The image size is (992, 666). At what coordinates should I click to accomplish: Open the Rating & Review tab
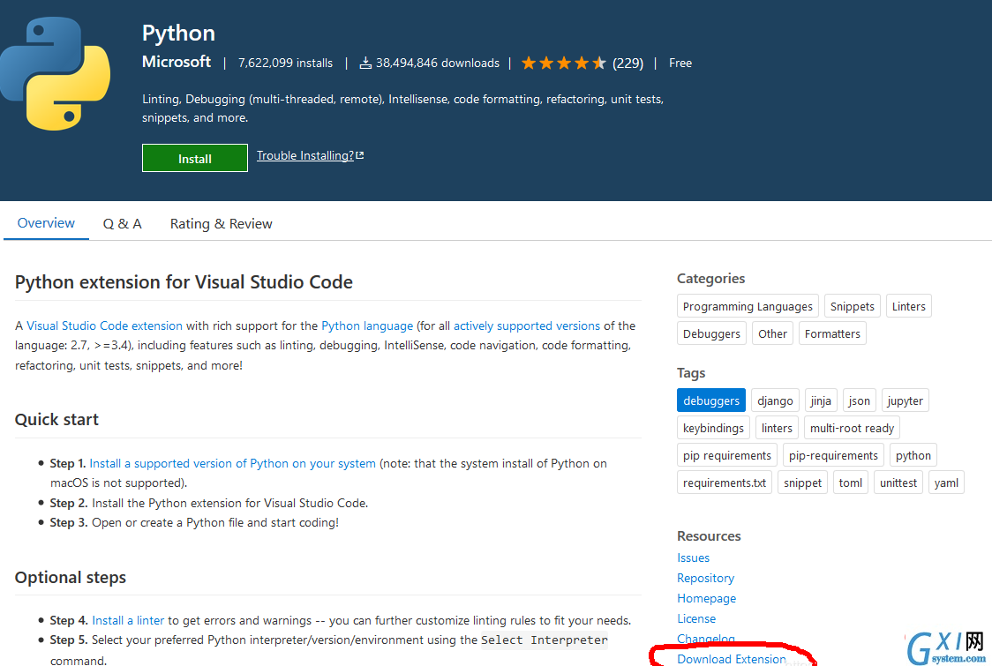tap(221, 224)
